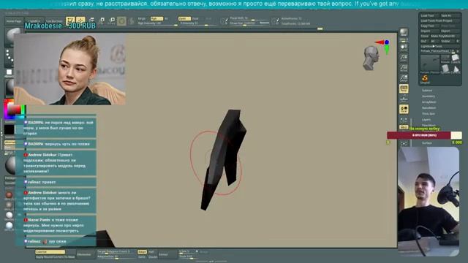Click Load Tool in Tool palette
Image resolution: width=468 pixels, height=263 pixels.
tap(429, 15)
